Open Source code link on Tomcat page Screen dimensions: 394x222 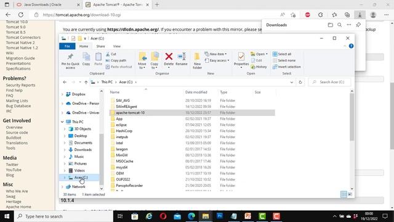pyautogui.click(x=17, y=133)
